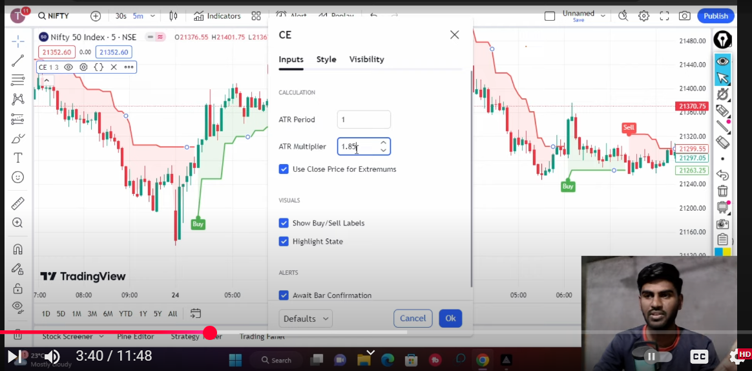Select the 5m interval
This screenshot has width=752, height=371.
[138, 16]
